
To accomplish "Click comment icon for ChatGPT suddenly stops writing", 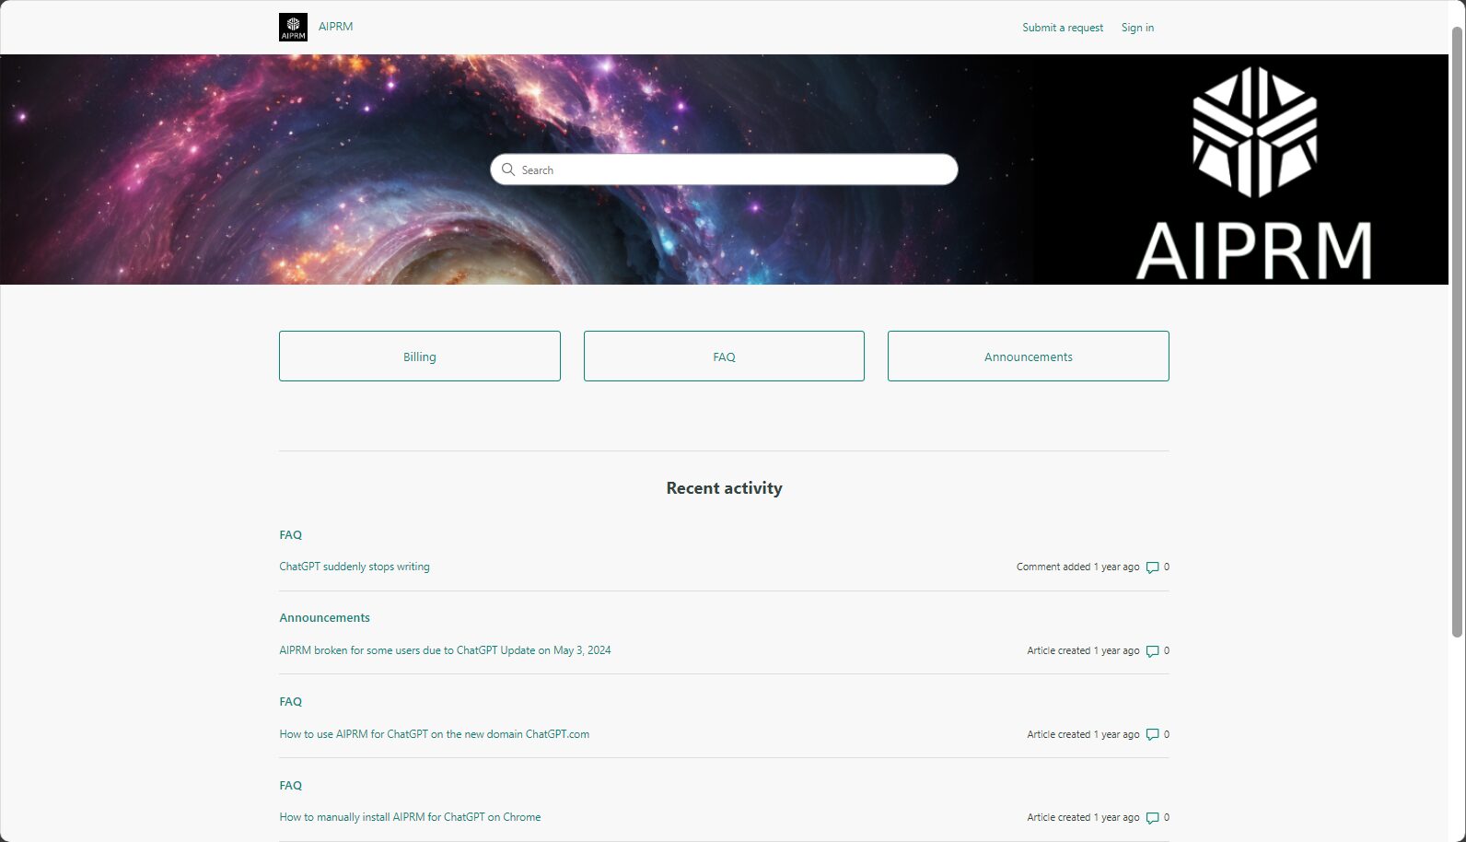I will pyautogui.click(x=1152, y=567).
